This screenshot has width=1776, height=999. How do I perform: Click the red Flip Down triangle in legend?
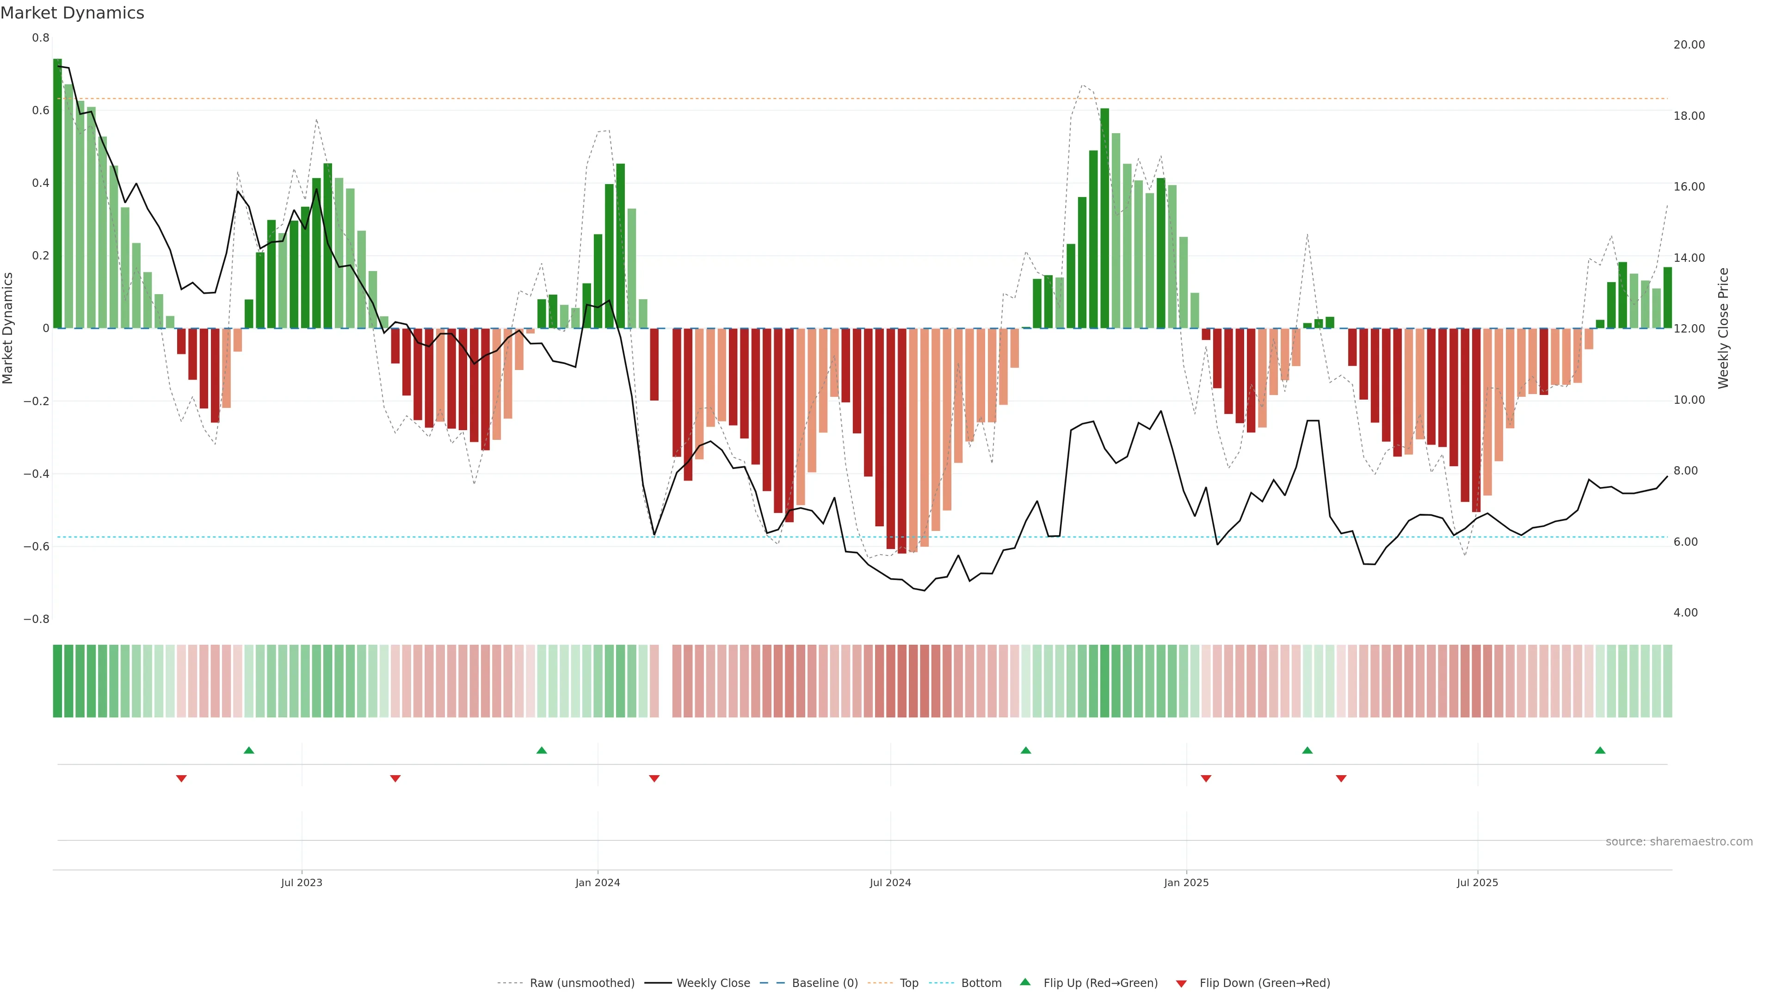pos(1181,983)
